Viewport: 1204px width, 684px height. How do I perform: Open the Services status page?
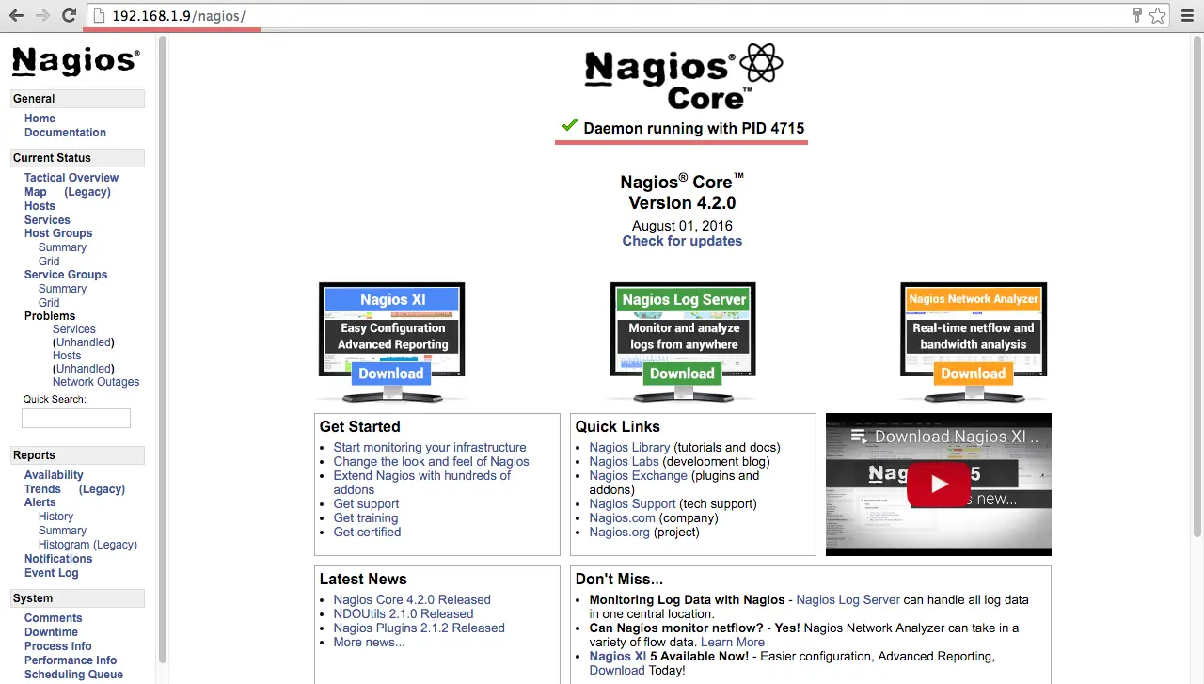pos(47,220)
